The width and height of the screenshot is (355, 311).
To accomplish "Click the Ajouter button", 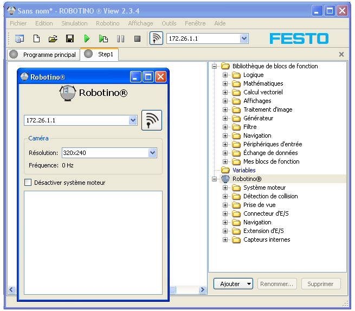I will [233, 284].
